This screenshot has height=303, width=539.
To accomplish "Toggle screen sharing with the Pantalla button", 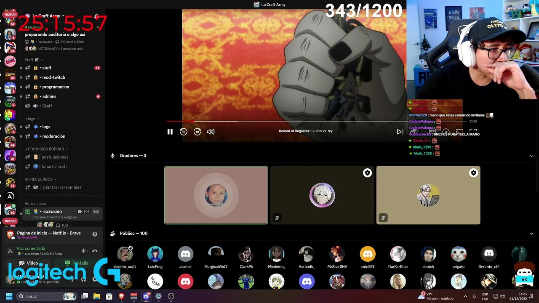I will [x=77, y=263].
